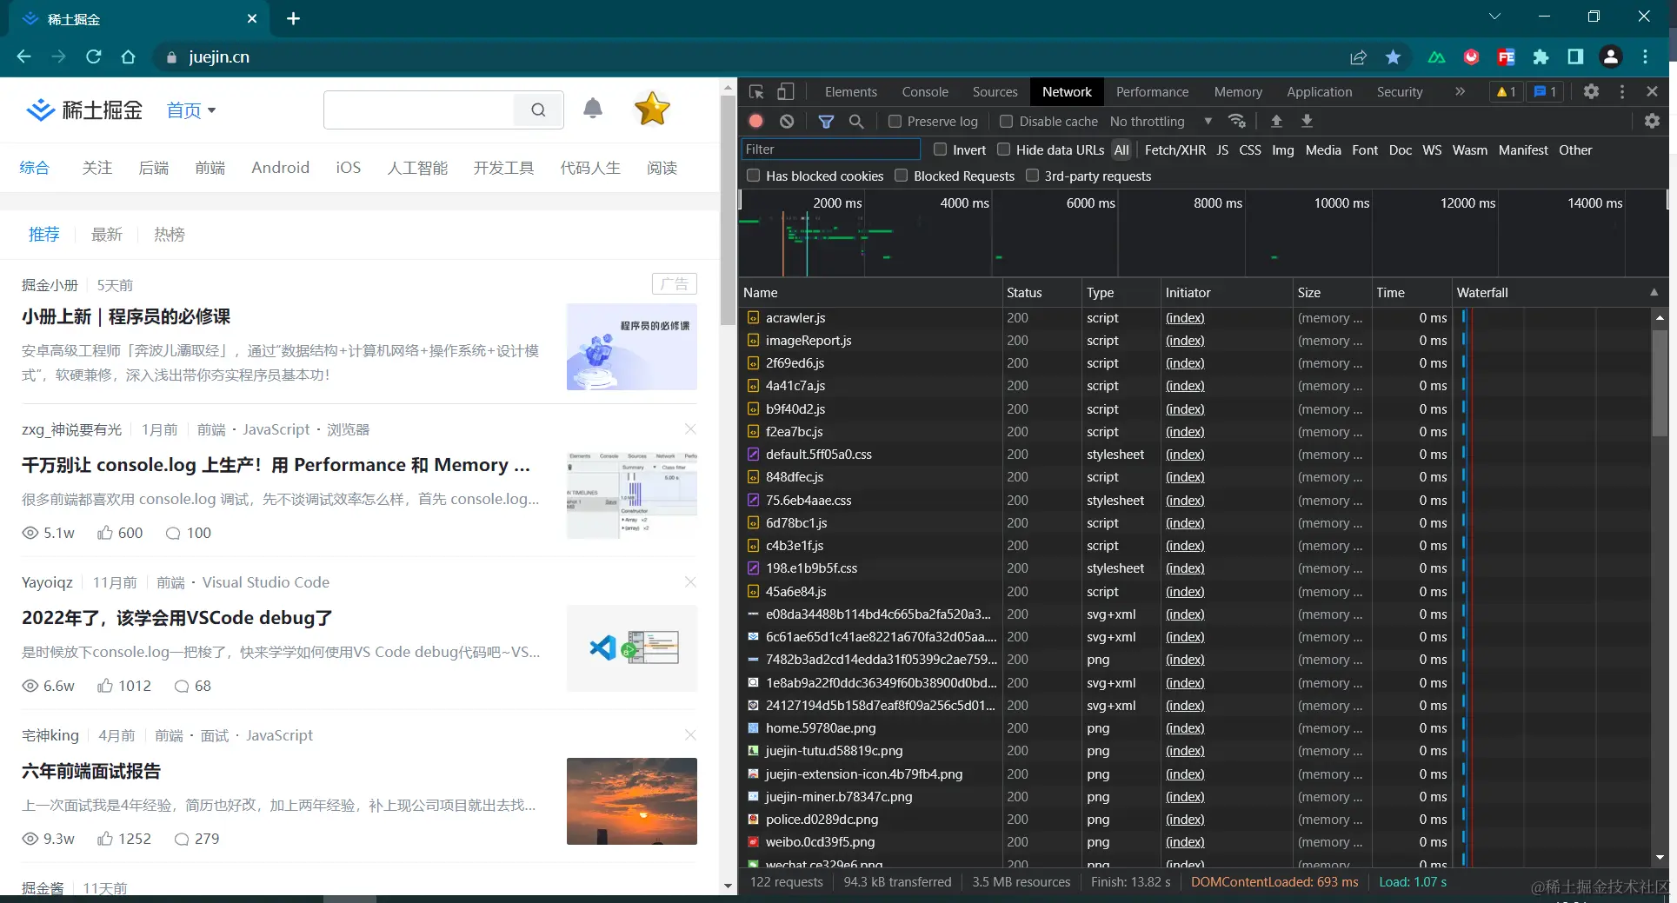Import a HAR file with upload arrow
The image size is (1677, 903).
click(x=1276, y=121)
